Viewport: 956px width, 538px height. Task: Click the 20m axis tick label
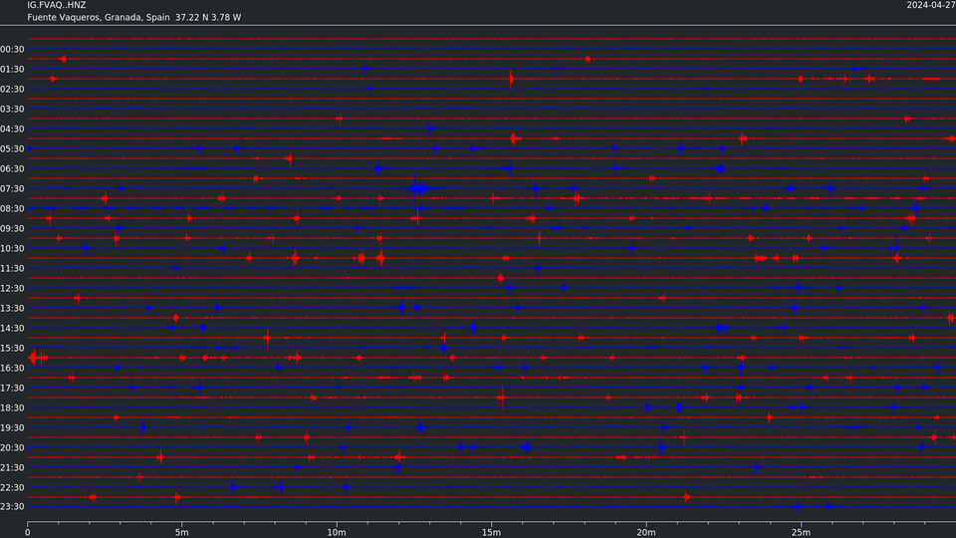point(646,532)
